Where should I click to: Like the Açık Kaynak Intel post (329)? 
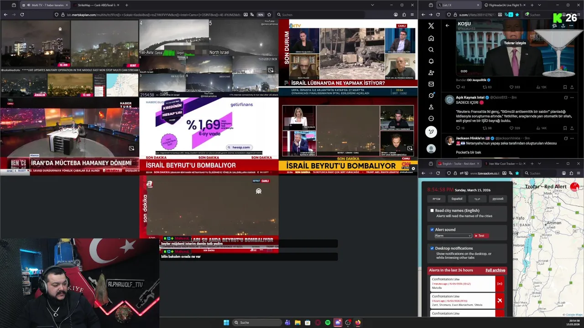[x=514, y=128]
